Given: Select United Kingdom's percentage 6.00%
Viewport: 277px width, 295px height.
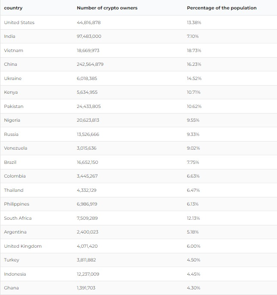Looking at the screenshot, I should tap(194, 246).
